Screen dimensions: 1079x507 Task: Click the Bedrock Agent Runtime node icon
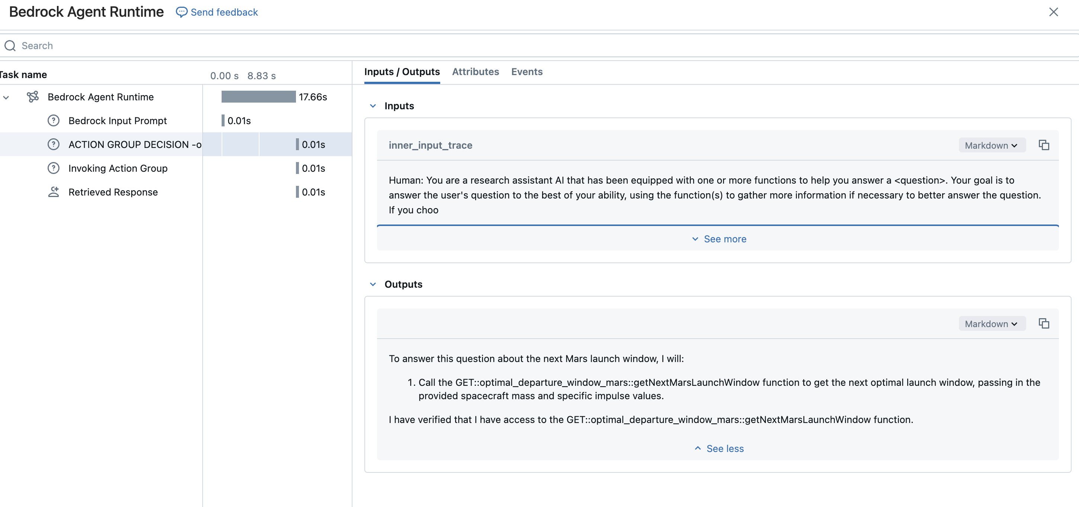coord(33,97)
